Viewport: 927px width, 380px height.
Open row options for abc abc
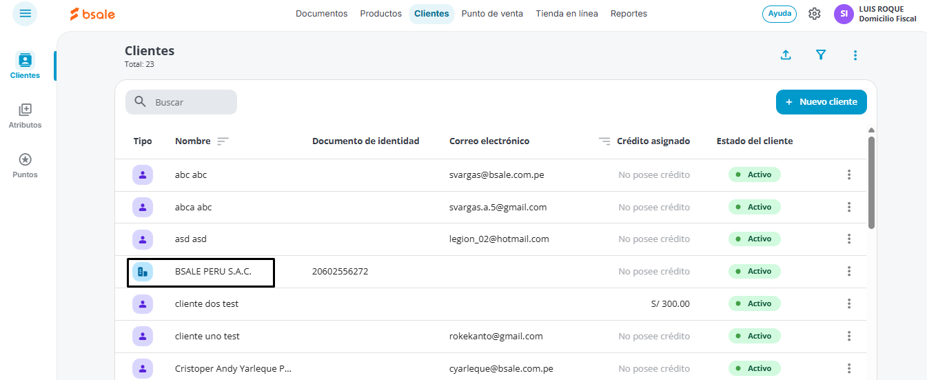(x=849, y=175)
